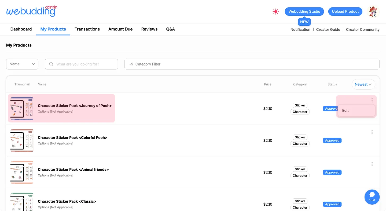This screenshot has width=386, height=211.
Task: Click 'Options [Not Applicable]' under Classic pack
Action: click(56, 207)
